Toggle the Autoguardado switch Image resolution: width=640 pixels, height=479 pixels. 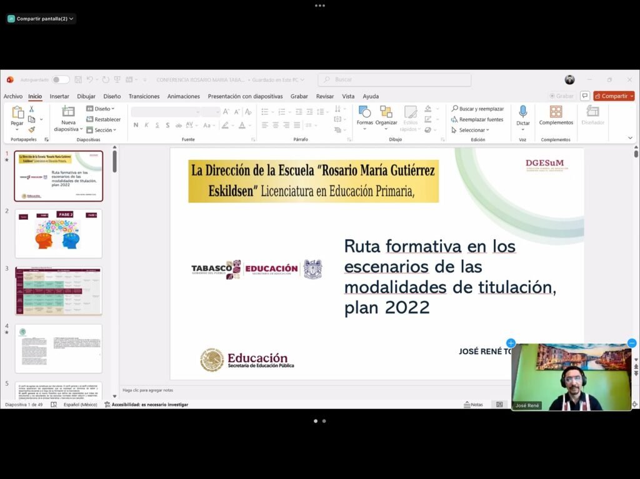tap(61, 80)
